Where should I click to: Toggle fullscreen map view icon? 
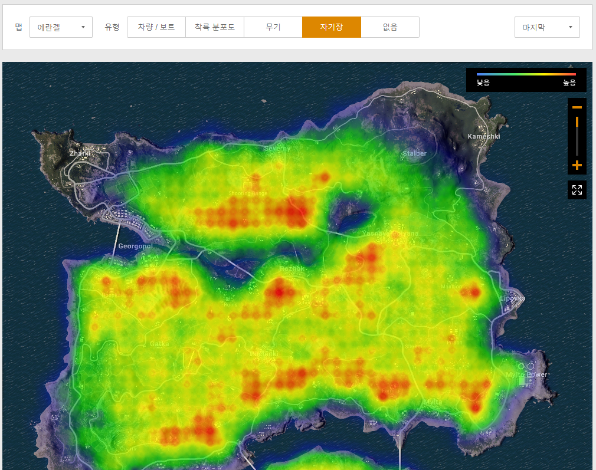point(577,190)
